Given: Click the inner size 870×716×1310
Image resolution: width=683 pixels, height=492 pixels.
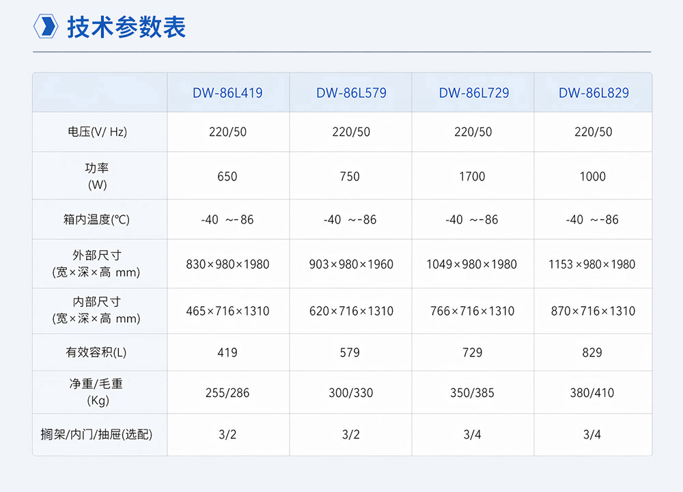Looking at the screenshot, I should click(593, 311).
